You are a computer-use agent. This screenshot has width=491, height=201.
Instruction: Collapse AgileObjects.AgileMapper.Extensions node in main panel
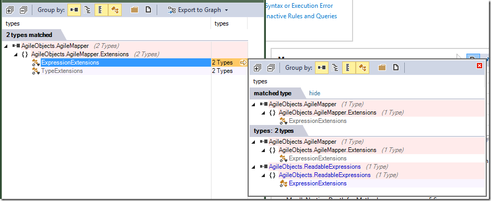(x=15, y=55)
